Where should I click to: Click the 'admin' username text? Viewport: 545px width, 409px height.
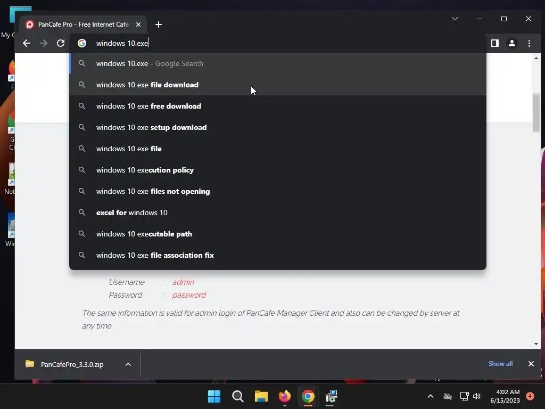coord(183,282)
